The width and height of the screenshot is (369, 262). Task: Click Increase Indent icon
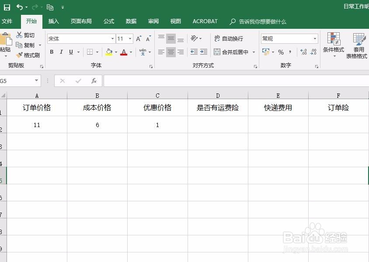204,52
